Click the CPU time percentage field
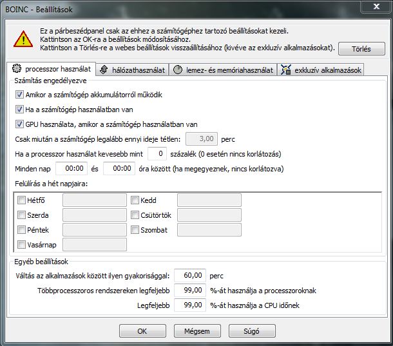This screenshot has height=346, width=393. tap(190, 305)
